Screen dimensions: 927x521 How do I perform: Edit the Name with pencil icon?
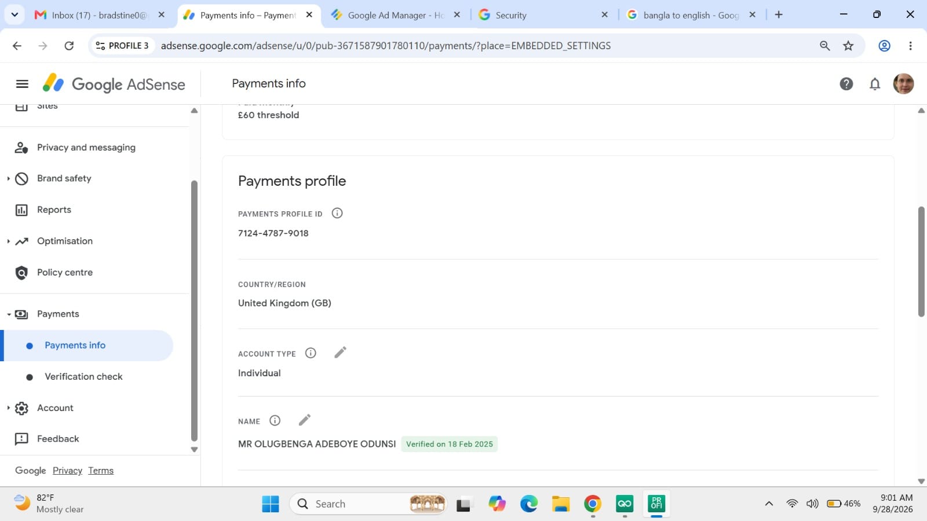click(x=304, y=420)
